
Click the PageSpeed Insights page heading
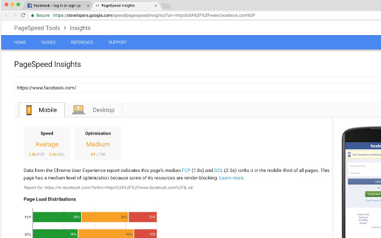[x=48, y=64]
